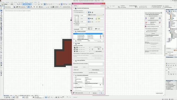Viewport: 177px width, 100px height.
Task: Open the 'Ansicht' menu
Action: (x=12, y=2)
